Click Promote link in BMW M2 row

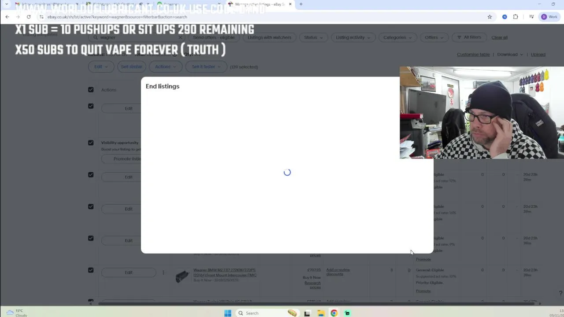[x=423, y=291]
